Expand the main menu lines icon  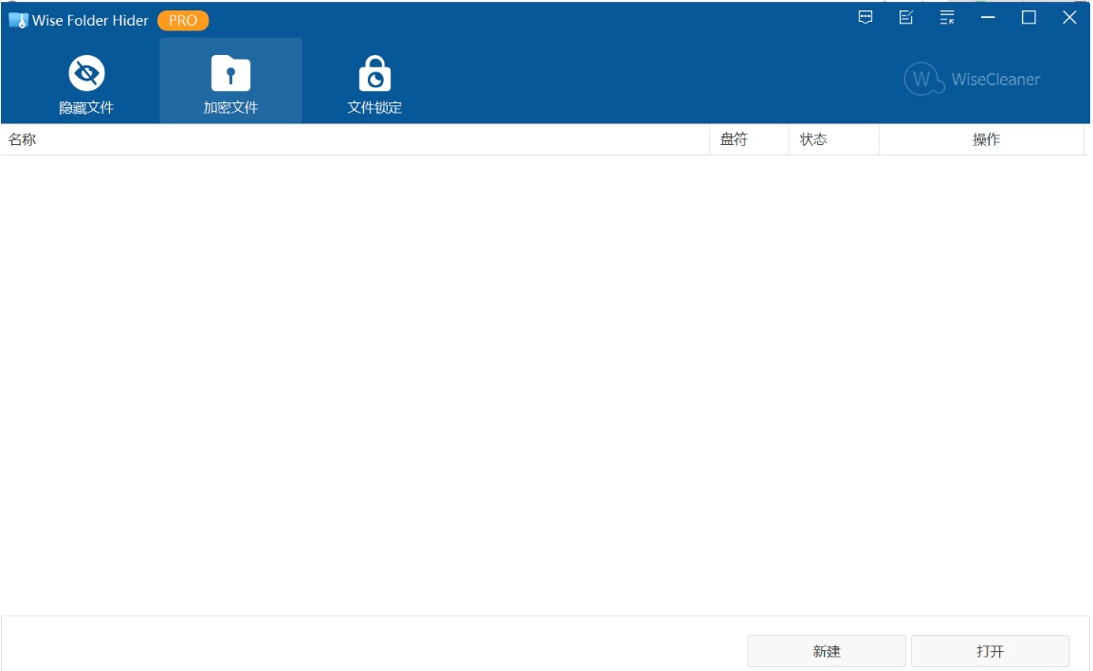(947, 17)
